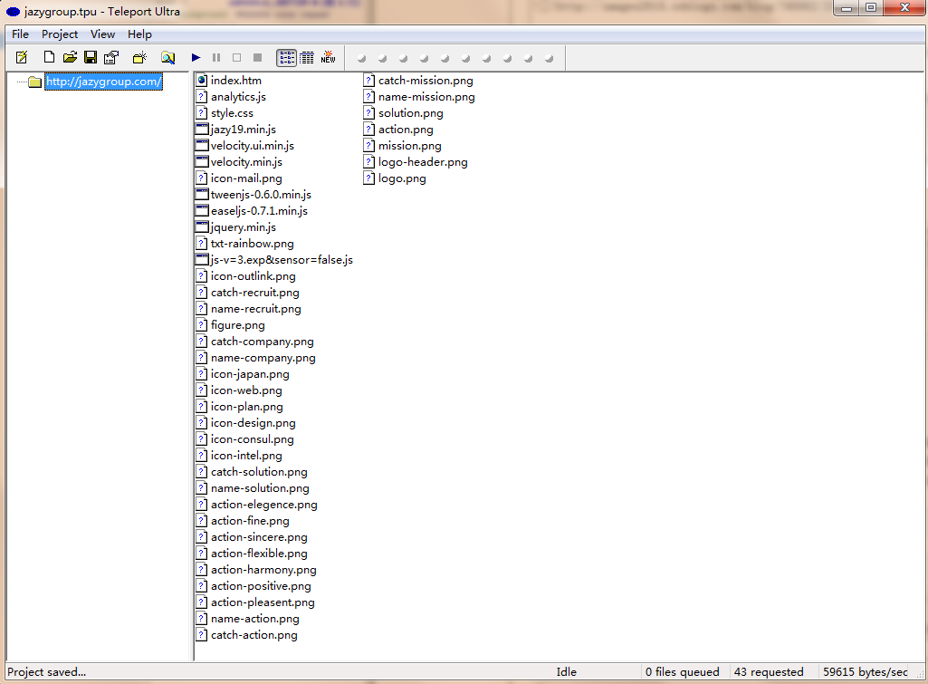The image size is (928, 684).
Task: Open the View menu
Action: [102, 34]
